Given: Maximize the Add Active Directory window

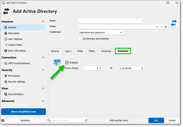Looking at the screenshot, I should pyautogui.click(x=168, y=3).
